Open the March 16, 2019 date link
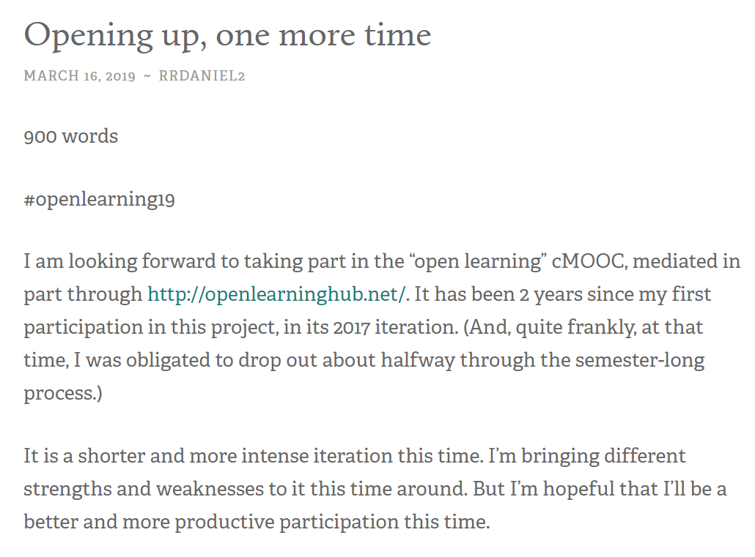 pos(79,76)
